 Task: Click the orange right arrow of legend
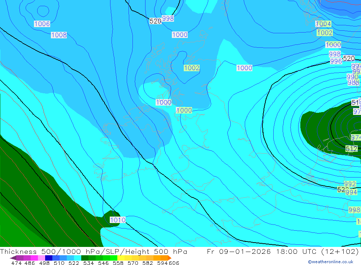click(170, 258)
